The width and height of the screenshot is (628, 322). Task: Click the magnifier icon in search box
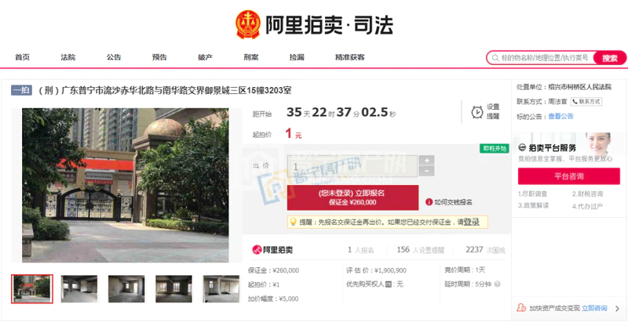[x=495, y=58]
